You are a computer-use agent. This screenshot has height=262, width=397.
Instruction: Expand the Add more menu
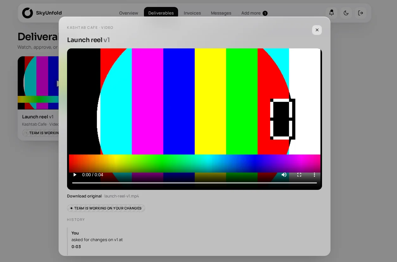point(254,13)
